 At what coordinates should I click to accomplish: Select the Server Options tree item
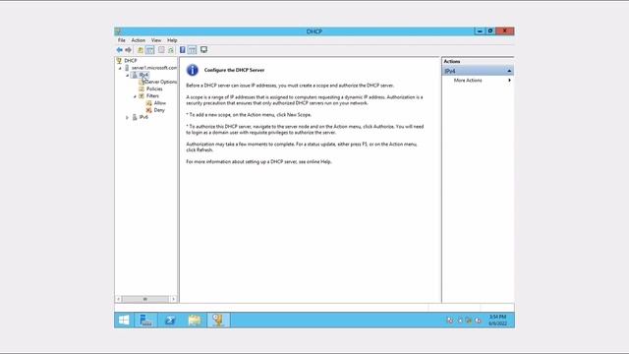point(161,82)
